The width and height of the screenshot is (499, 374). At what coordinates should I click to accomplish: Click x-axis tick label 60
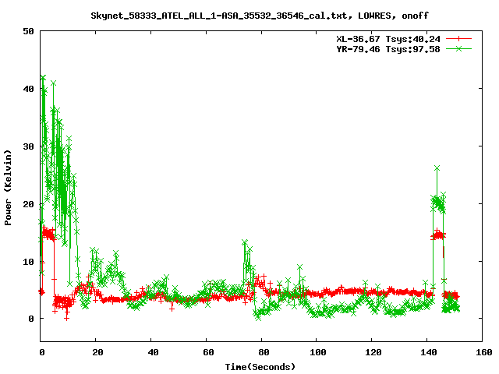(208, 352)
